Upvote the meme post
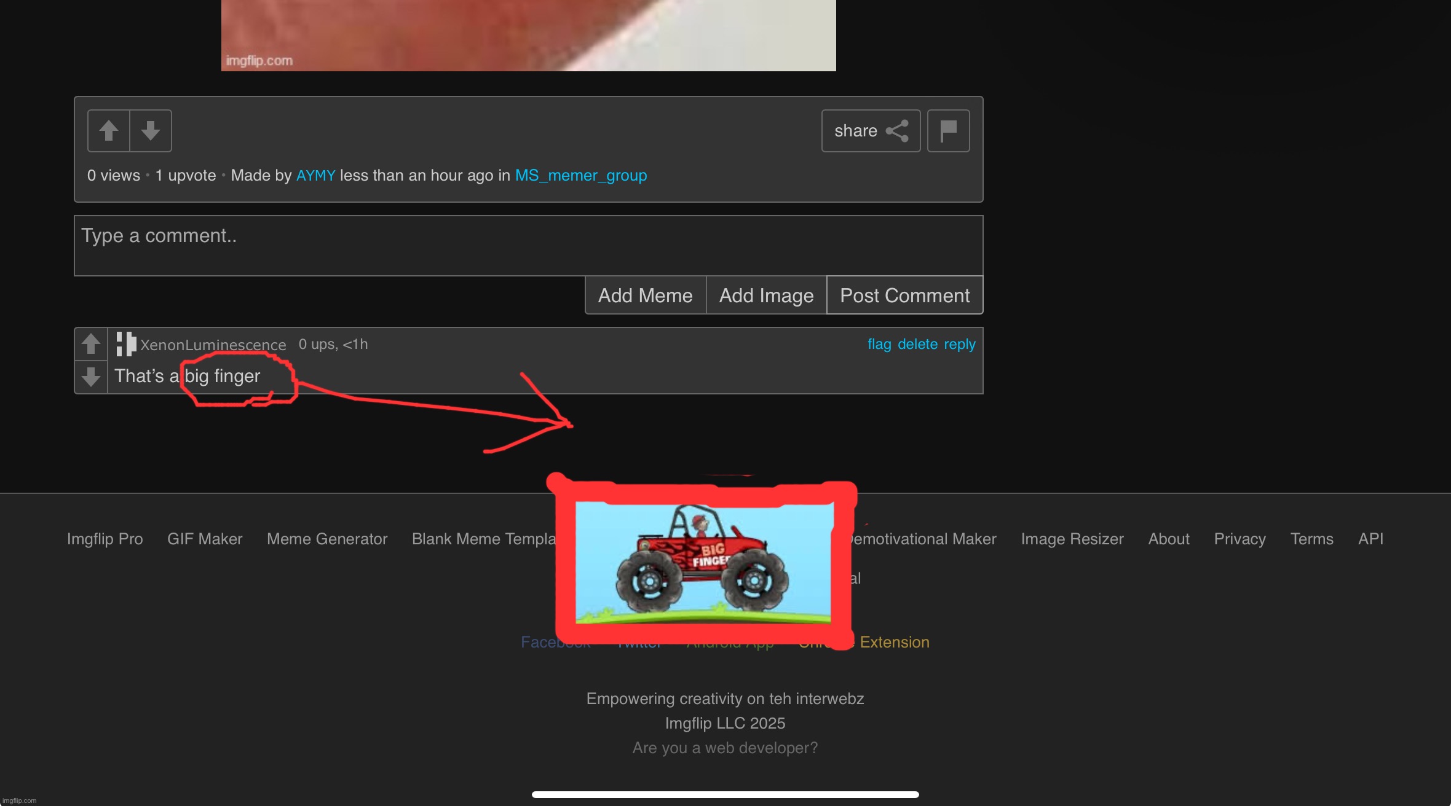Image resolution: width=1451 pixels, height=806 pixels. pyautogui.click(x=109, y=131)
